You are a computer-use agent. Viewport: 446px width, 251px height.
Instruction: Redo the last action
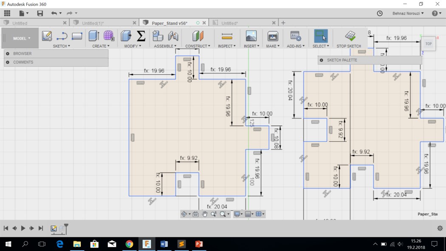click(69, 13)
